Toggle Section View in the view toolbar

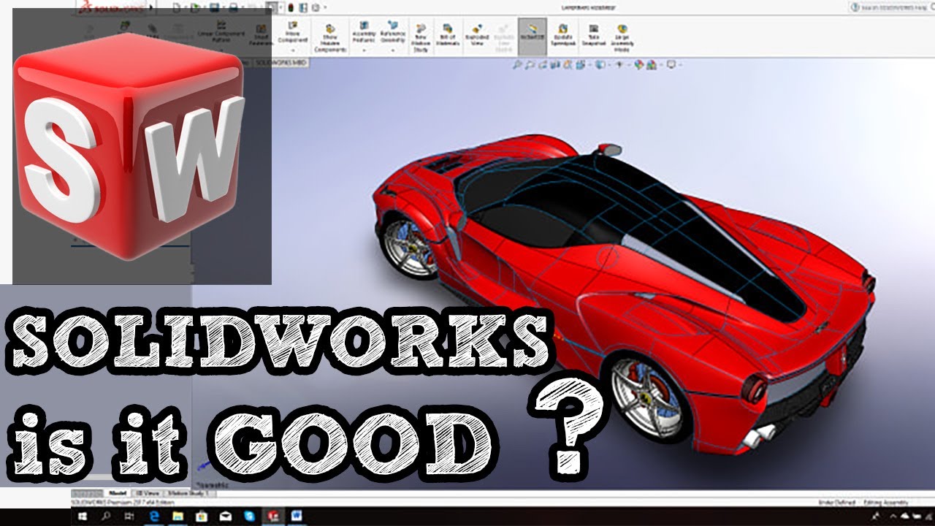tap(555, 65)
